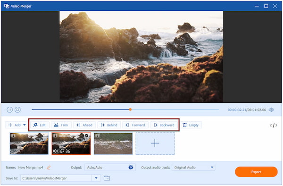Click the video preview image
The image size is (283, 186).
141,57
